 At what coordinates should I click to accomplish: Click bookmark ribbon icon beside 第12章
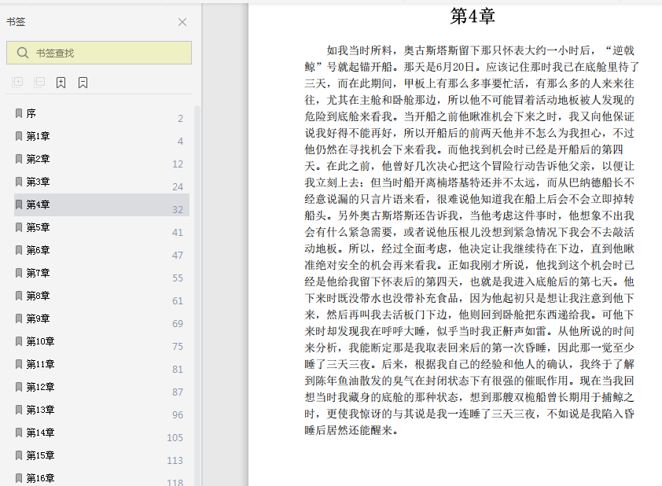19,387
